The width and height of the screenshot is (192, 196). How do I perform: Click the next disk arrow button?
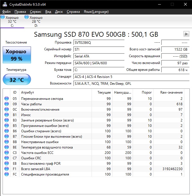click(x=186, y=34)
